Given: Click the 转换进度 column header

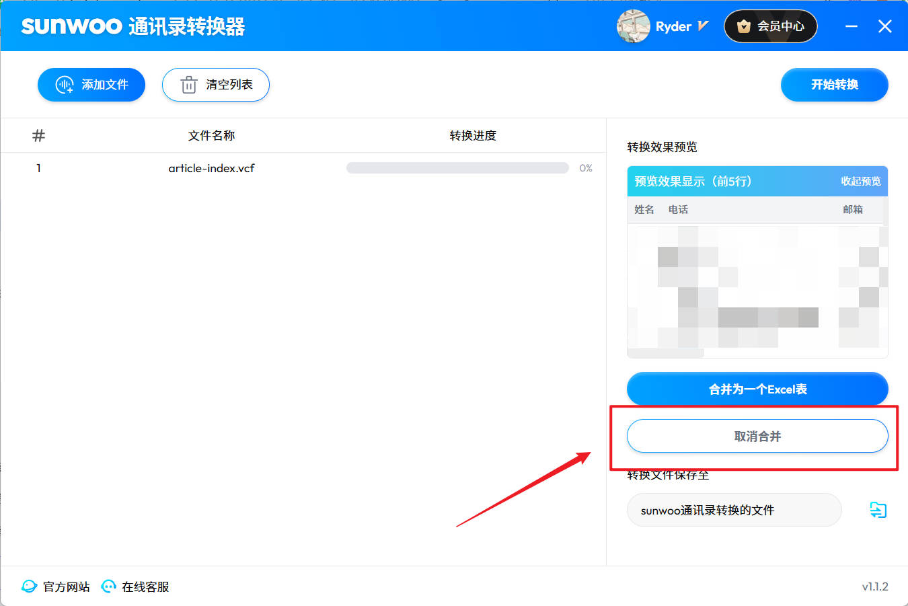Looking at the screenshot, I should pyautogui.click(x=473, y=136).
